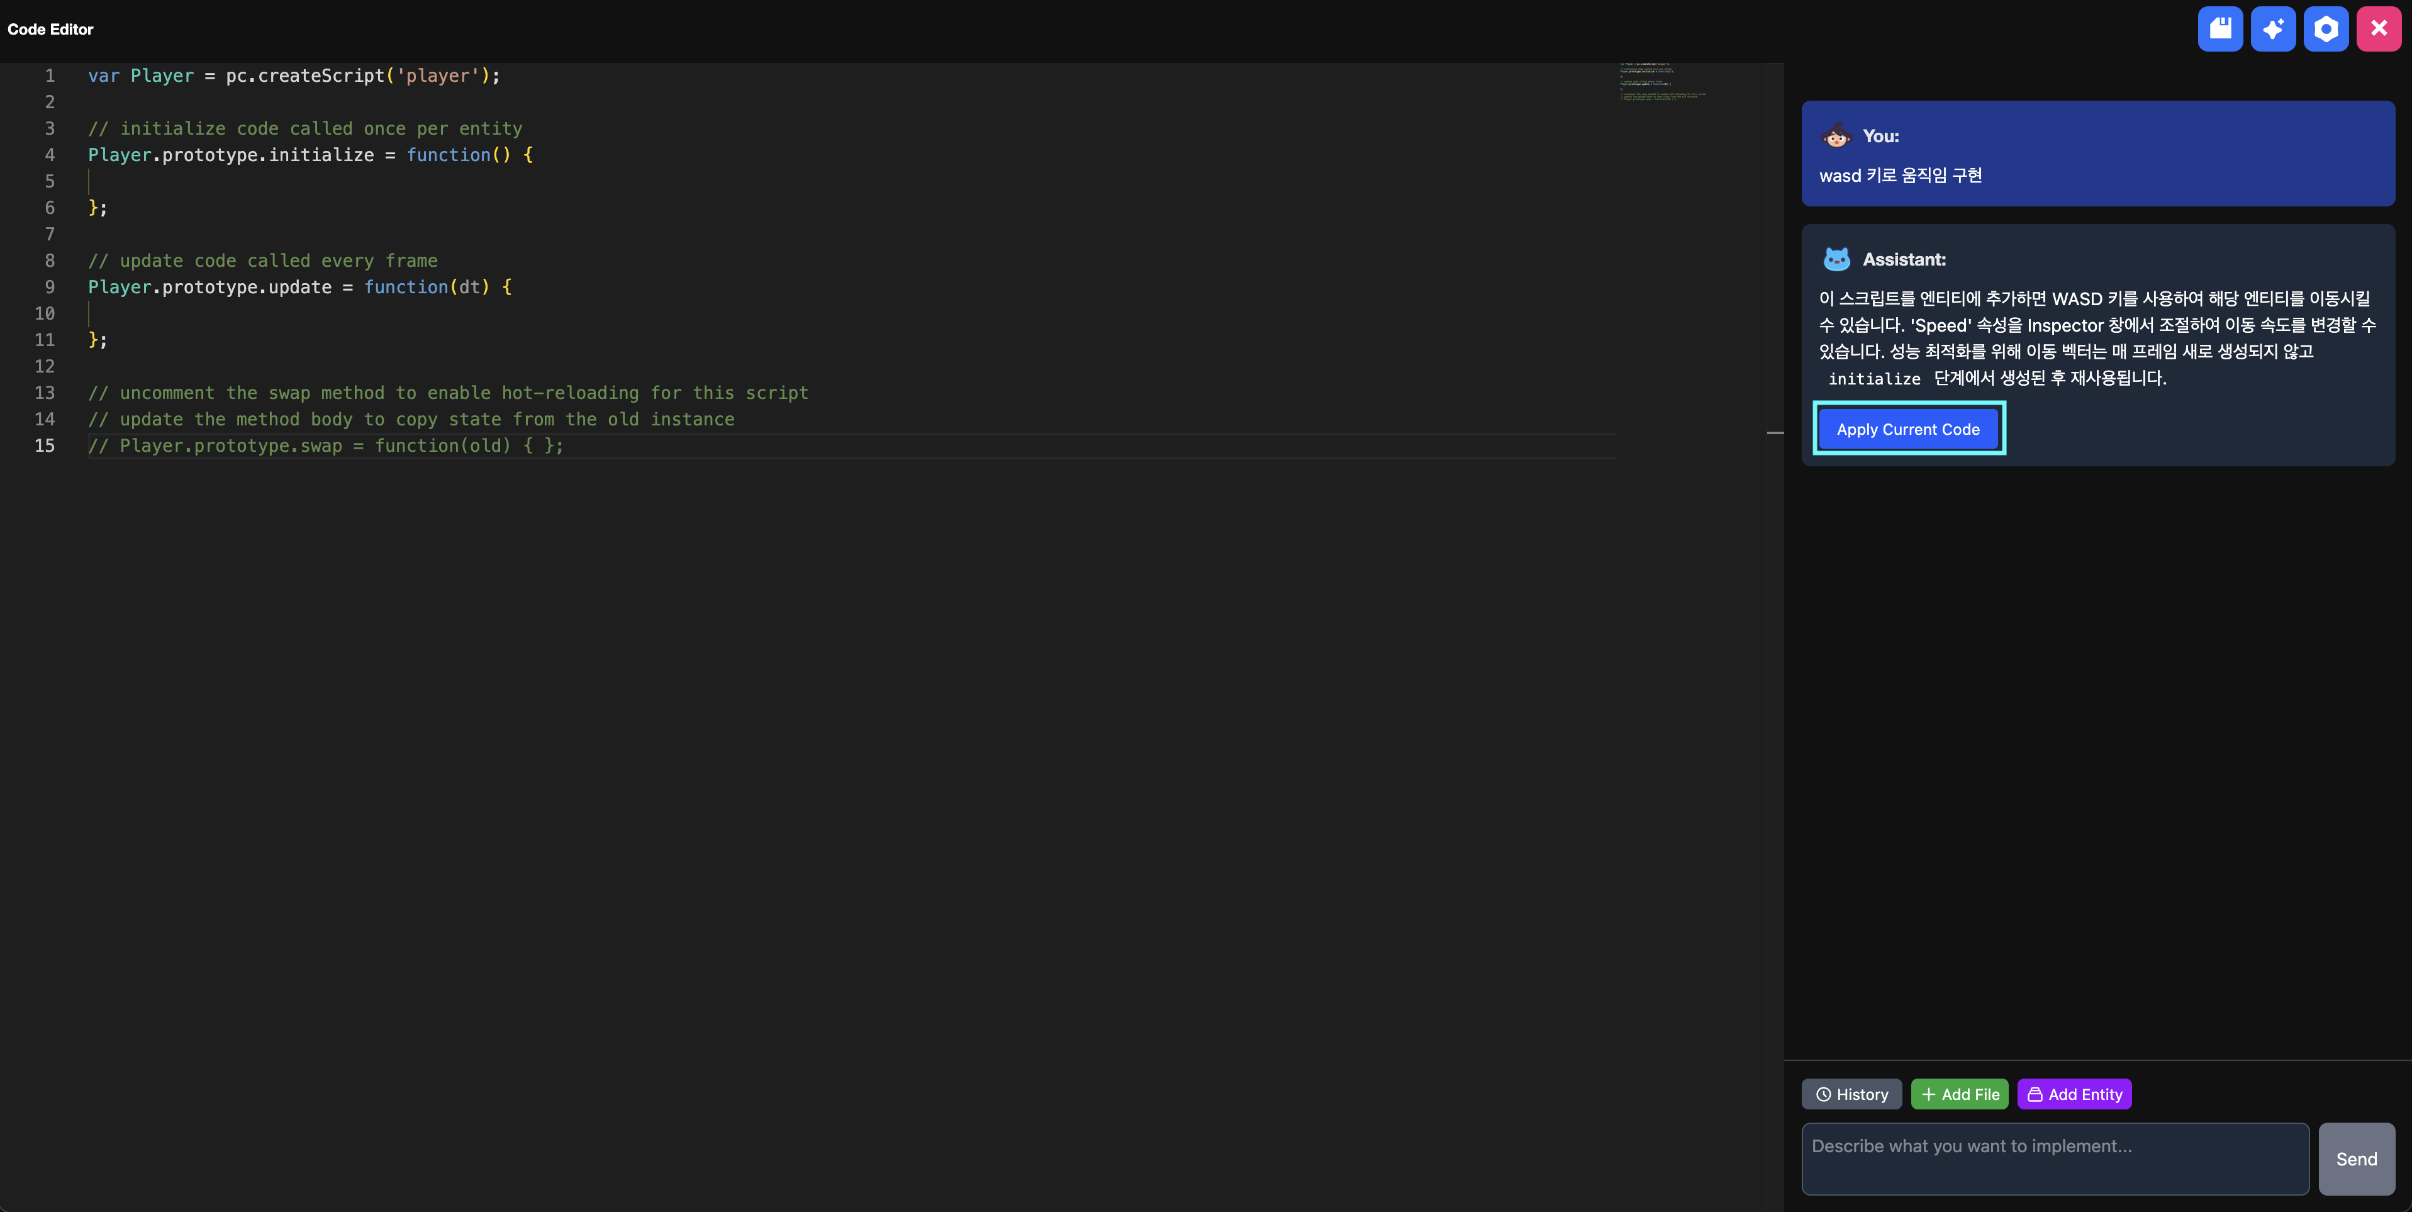Close the code editor with pink X
This screenshot has height=1212, width=2412.
pyautogui.click(x=2378, y=29)
